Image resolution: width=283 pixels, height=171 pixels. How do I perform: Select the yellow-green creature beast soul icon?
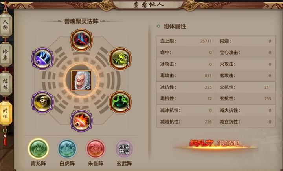coord(120,58)
